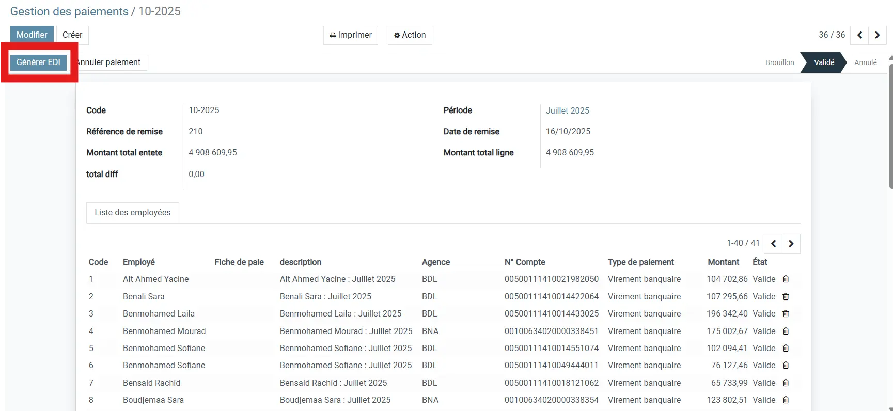Viewport: 893px width, 411px height.
Task: Open the Juillet 2025 period link
Action: pos(567,111)
